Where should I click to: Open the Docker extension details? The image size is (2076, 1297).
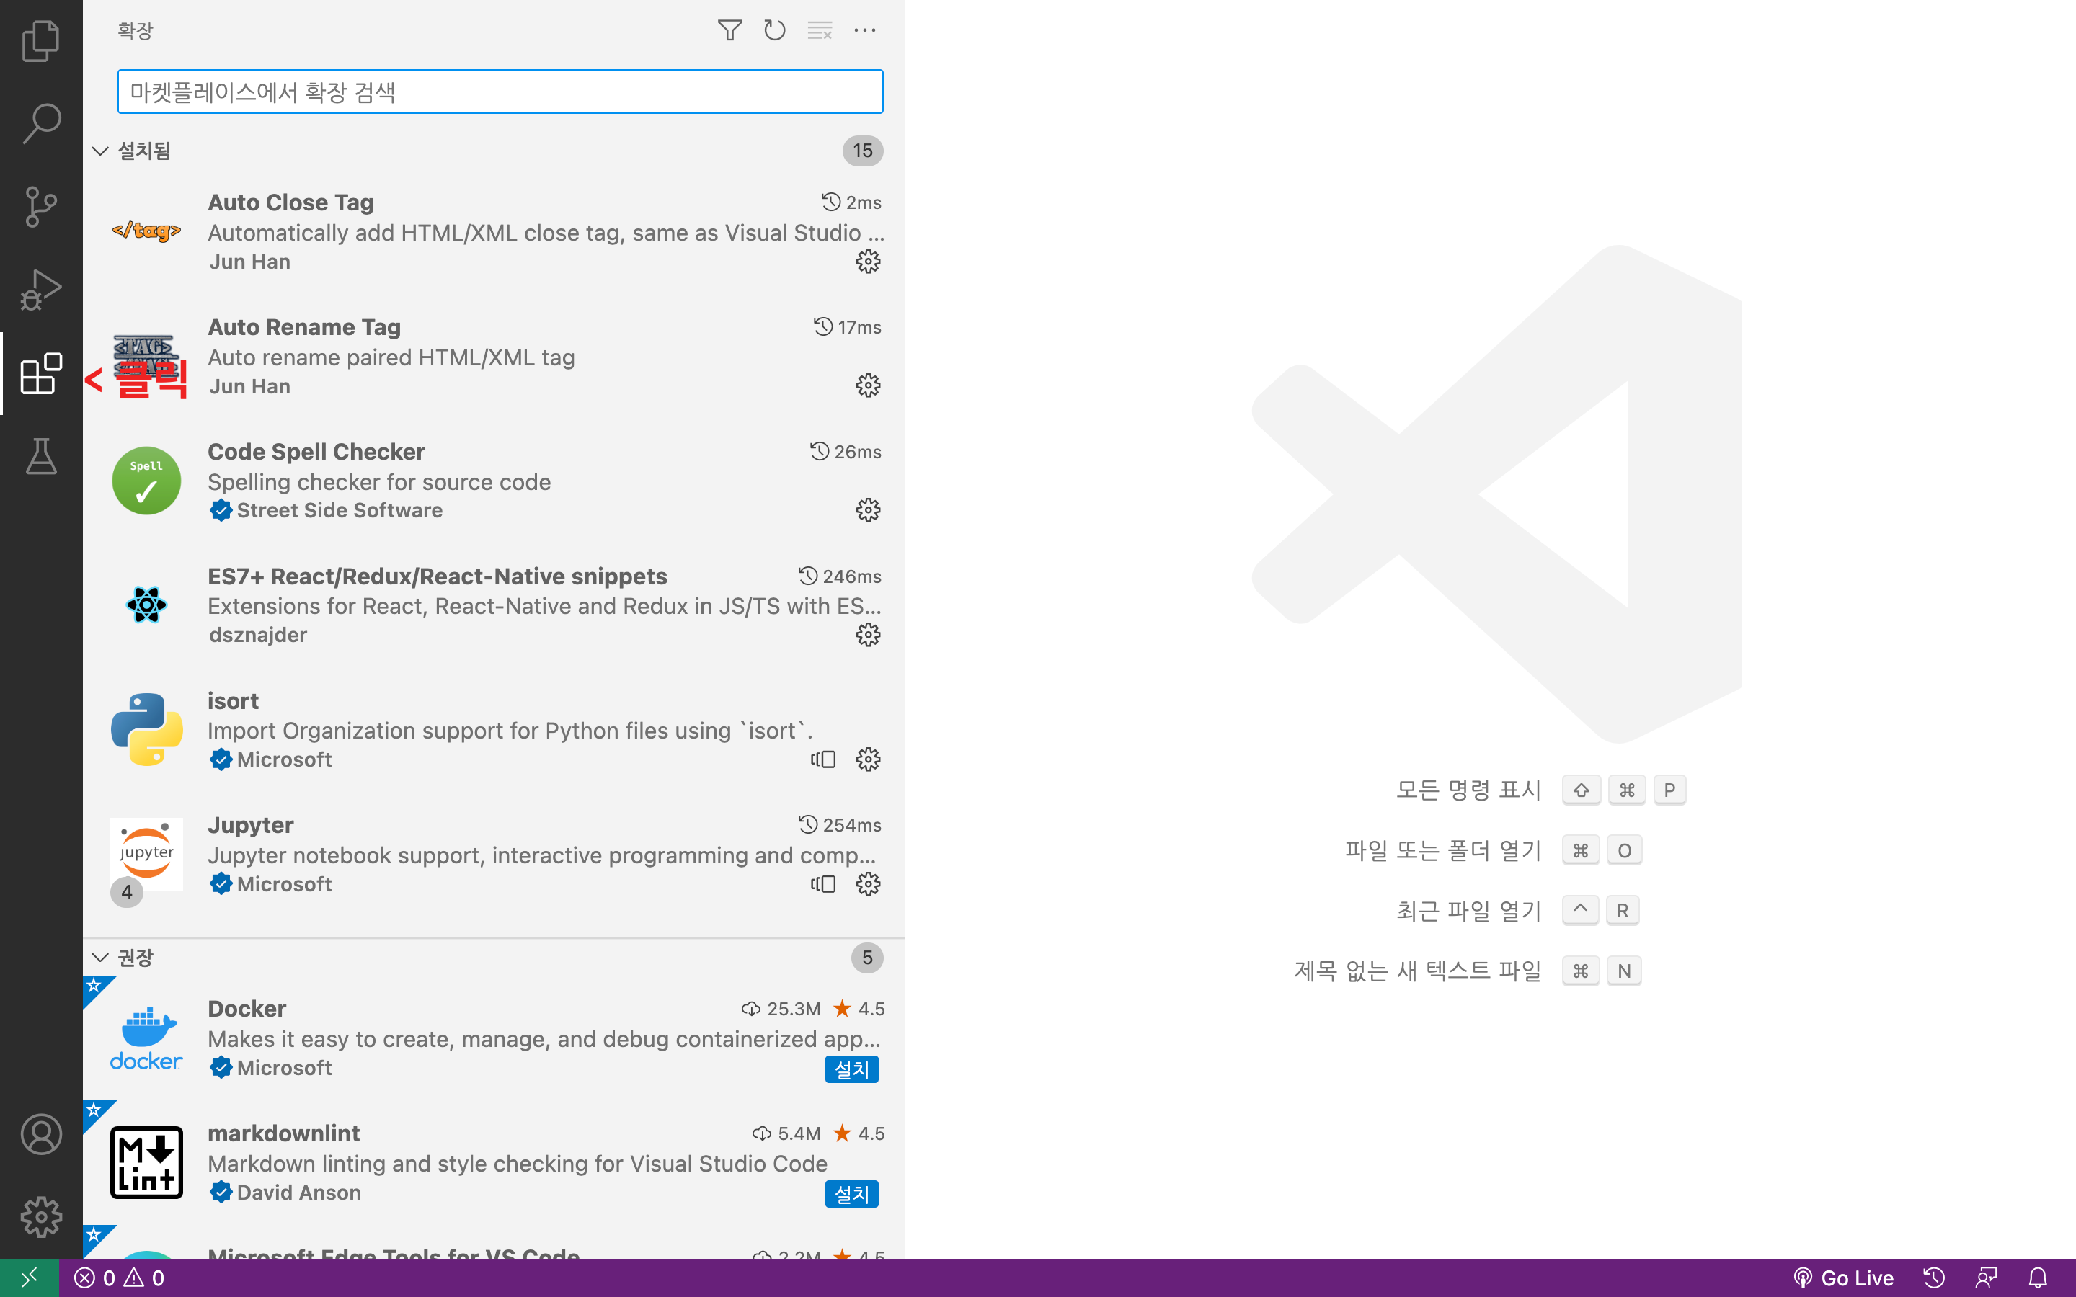click(x=493, y=1038)
